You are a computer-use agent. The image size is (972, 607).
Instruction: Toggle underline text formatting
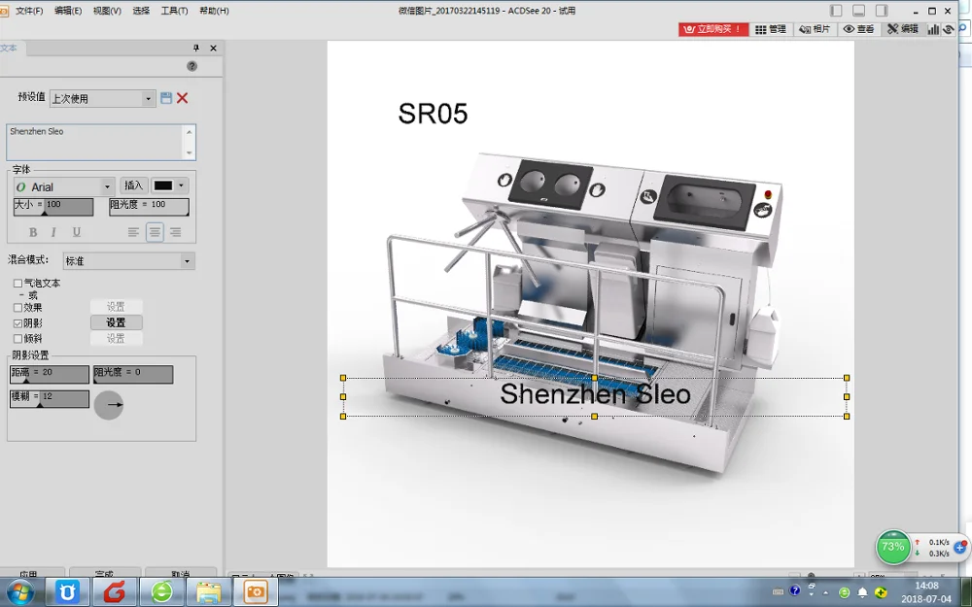pos(77,232)
